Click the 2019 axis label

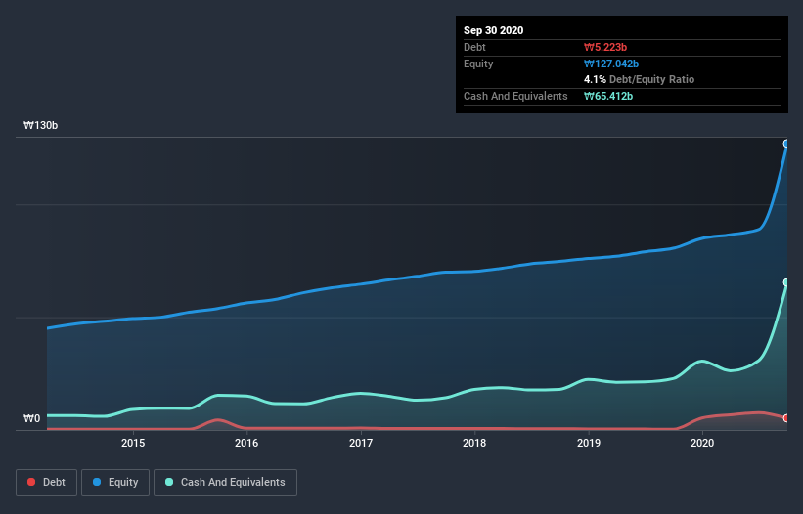click(x=589, y=443)
